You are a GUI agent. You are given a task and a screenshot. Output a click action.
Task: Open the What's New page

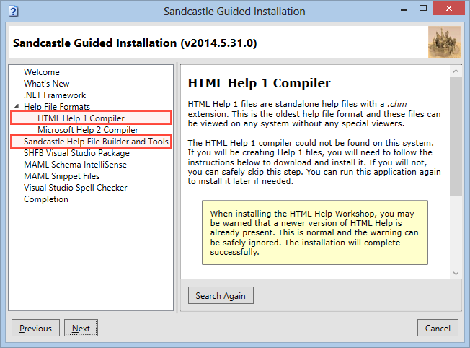[46, 84]
